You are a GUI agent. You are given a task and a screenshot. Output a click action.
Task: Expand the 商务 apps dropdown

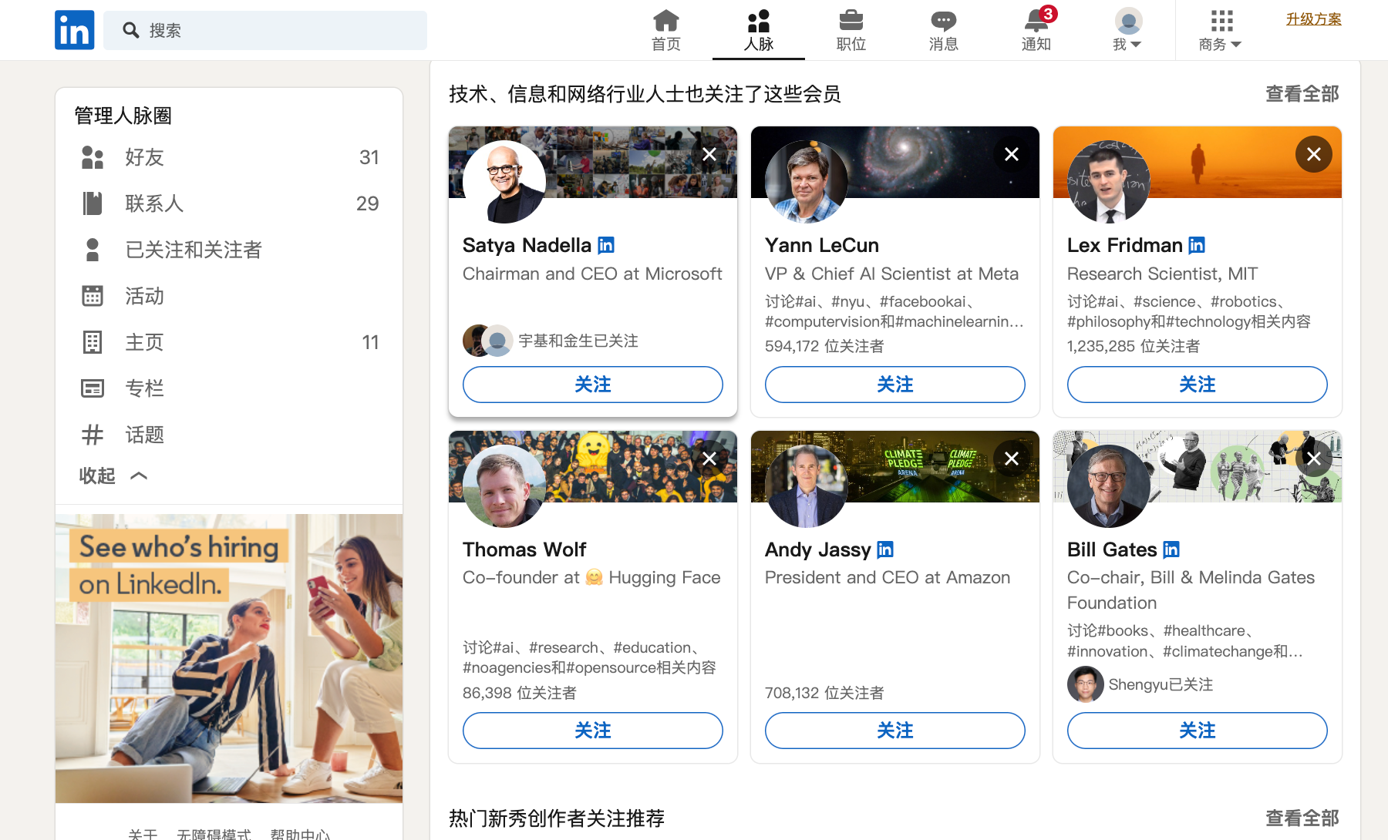point(1221,30)
